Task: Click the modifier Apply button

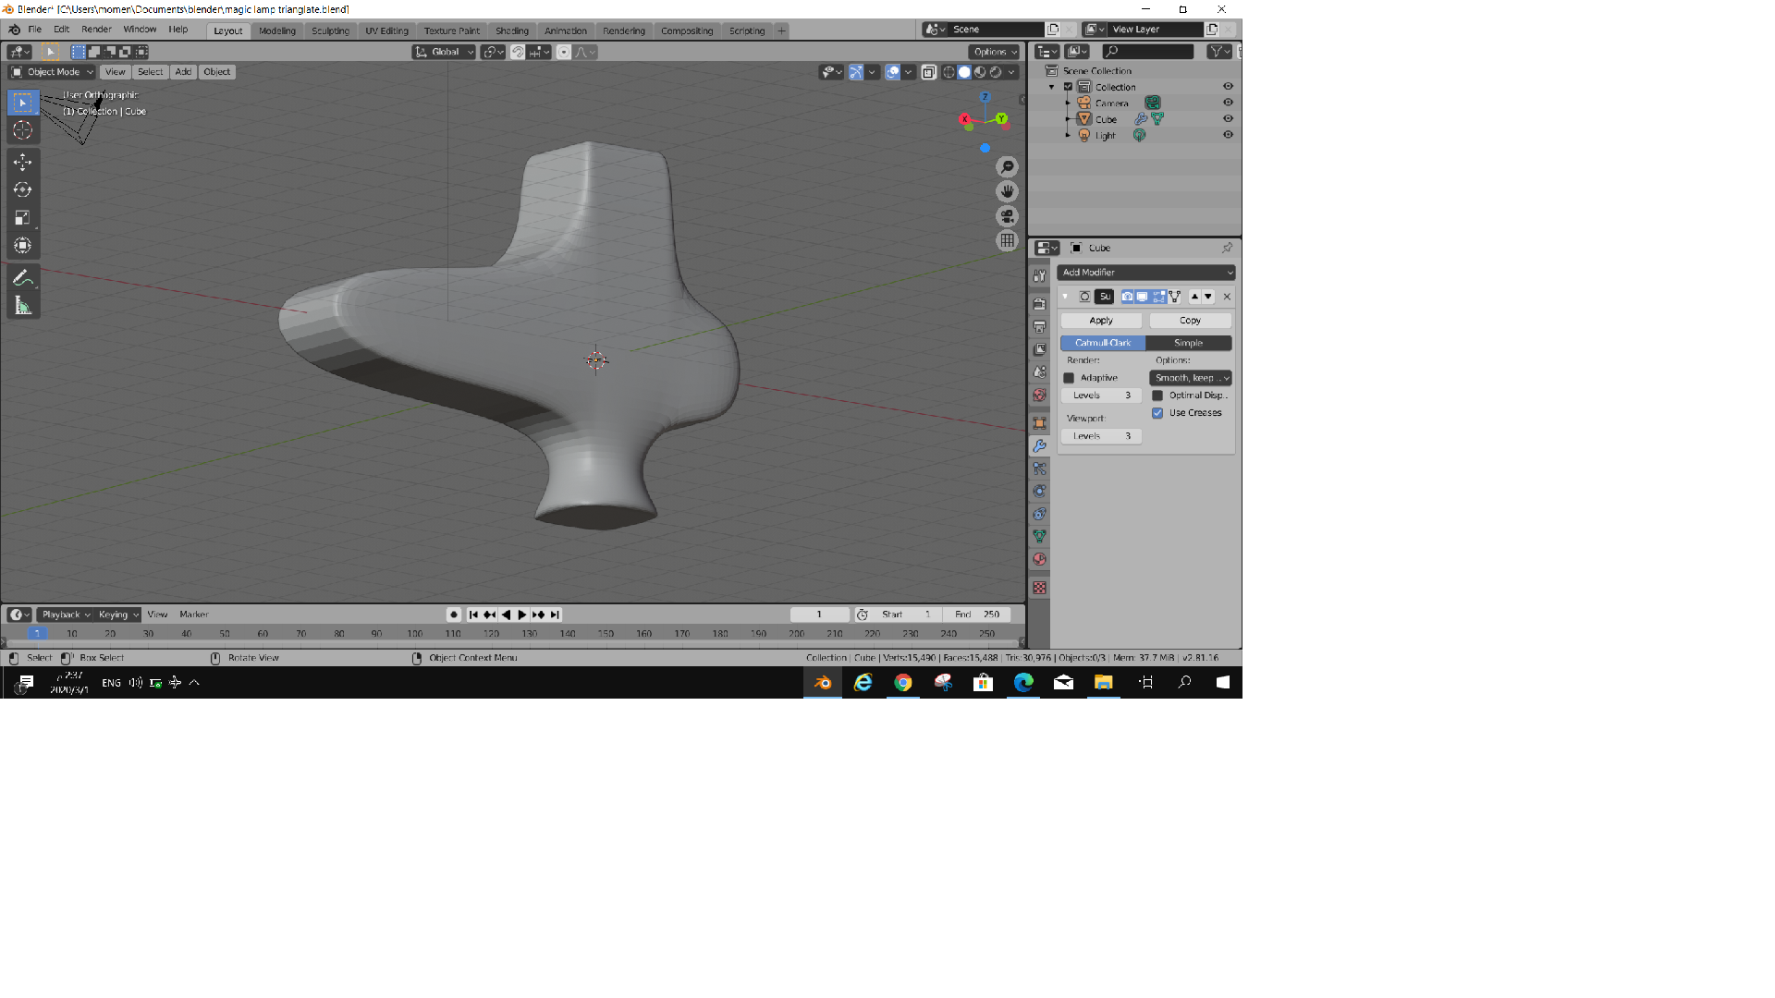Action: [x=1101, y=321]
